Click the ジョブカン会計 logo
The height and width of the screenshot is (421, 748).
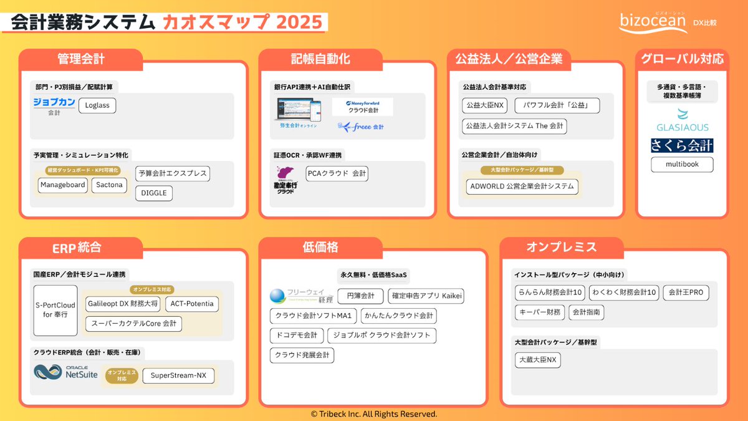(54, 107)
